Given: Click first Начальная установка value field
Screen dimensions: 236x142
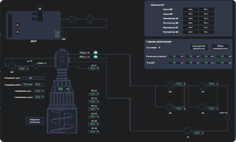Looking at the screenshot, I should coord(176,56).
